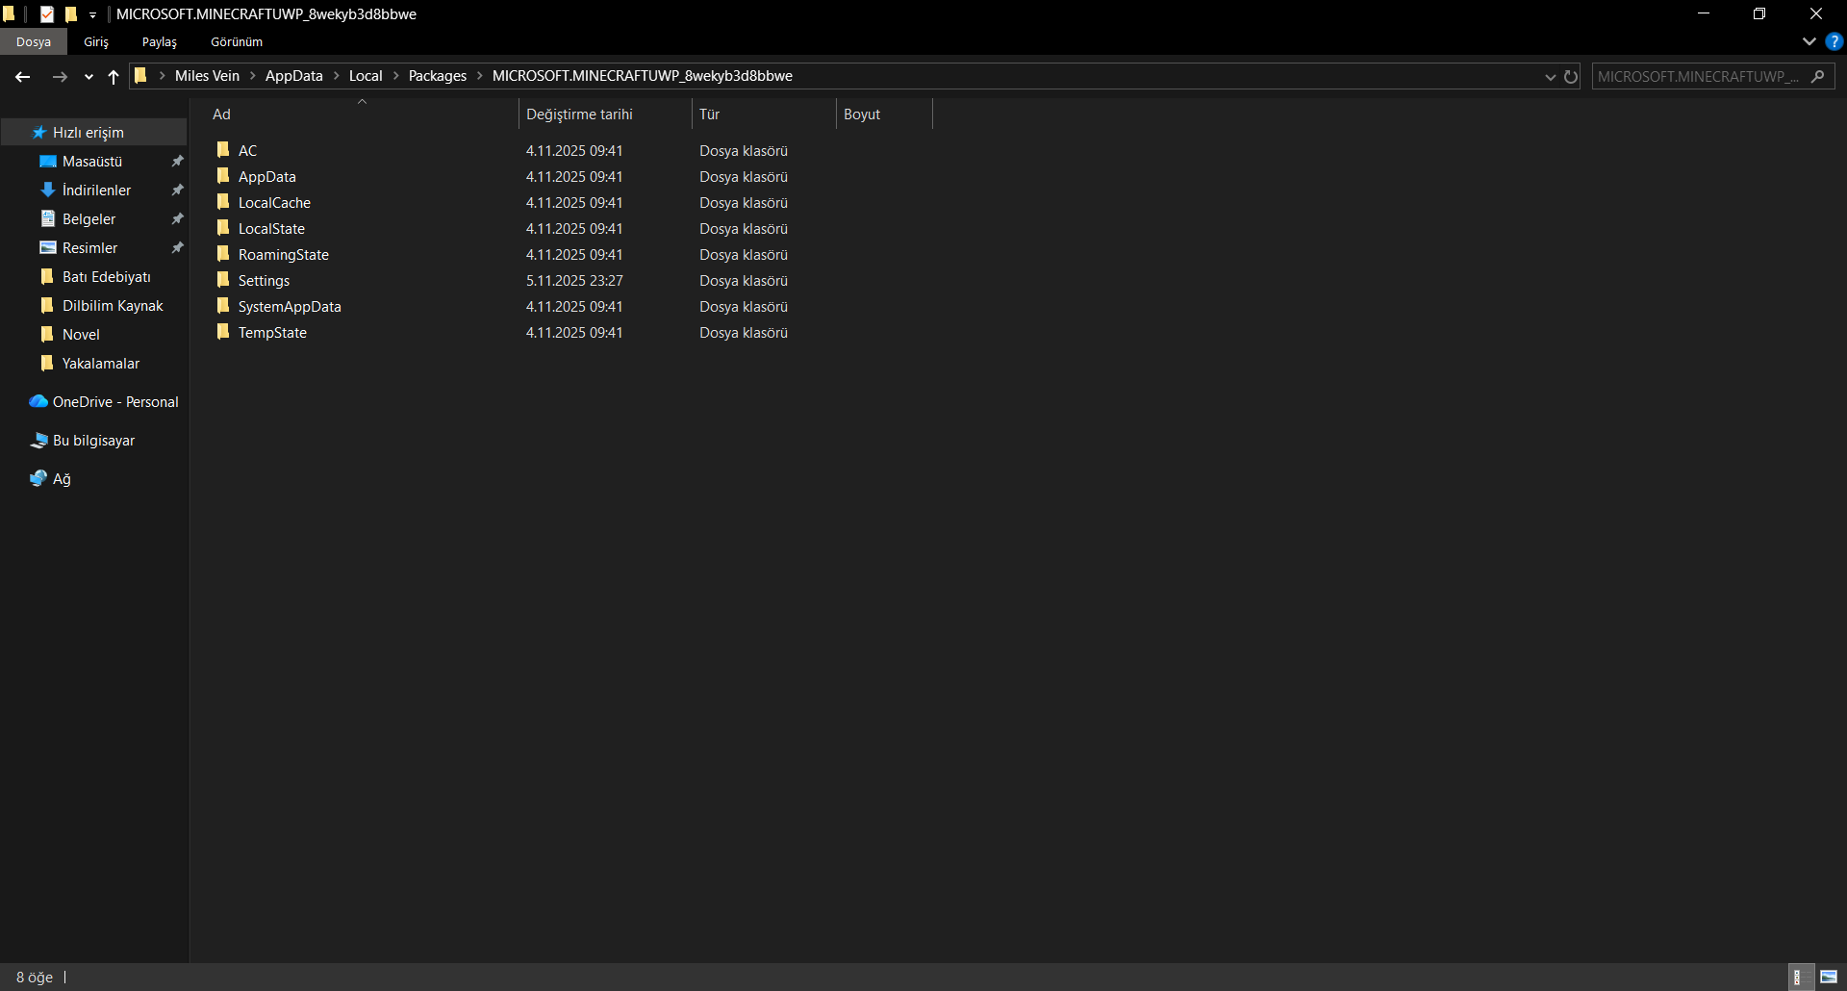Image resolution: width=1847 pixels, height=991 pixels.
Task: Switch to details view in status bar
Action: click(1800, 977)
